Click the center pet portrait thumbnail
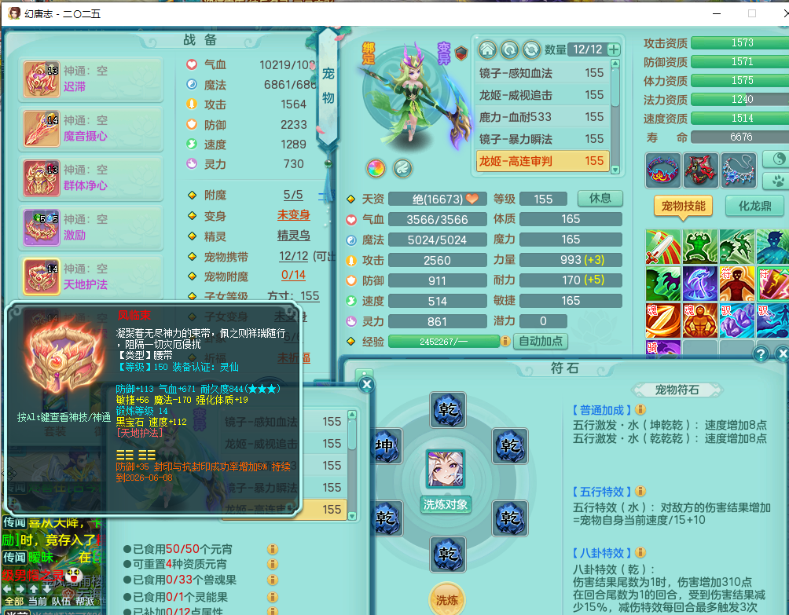This screenshot has height=615, width=789. click(446, 469)
